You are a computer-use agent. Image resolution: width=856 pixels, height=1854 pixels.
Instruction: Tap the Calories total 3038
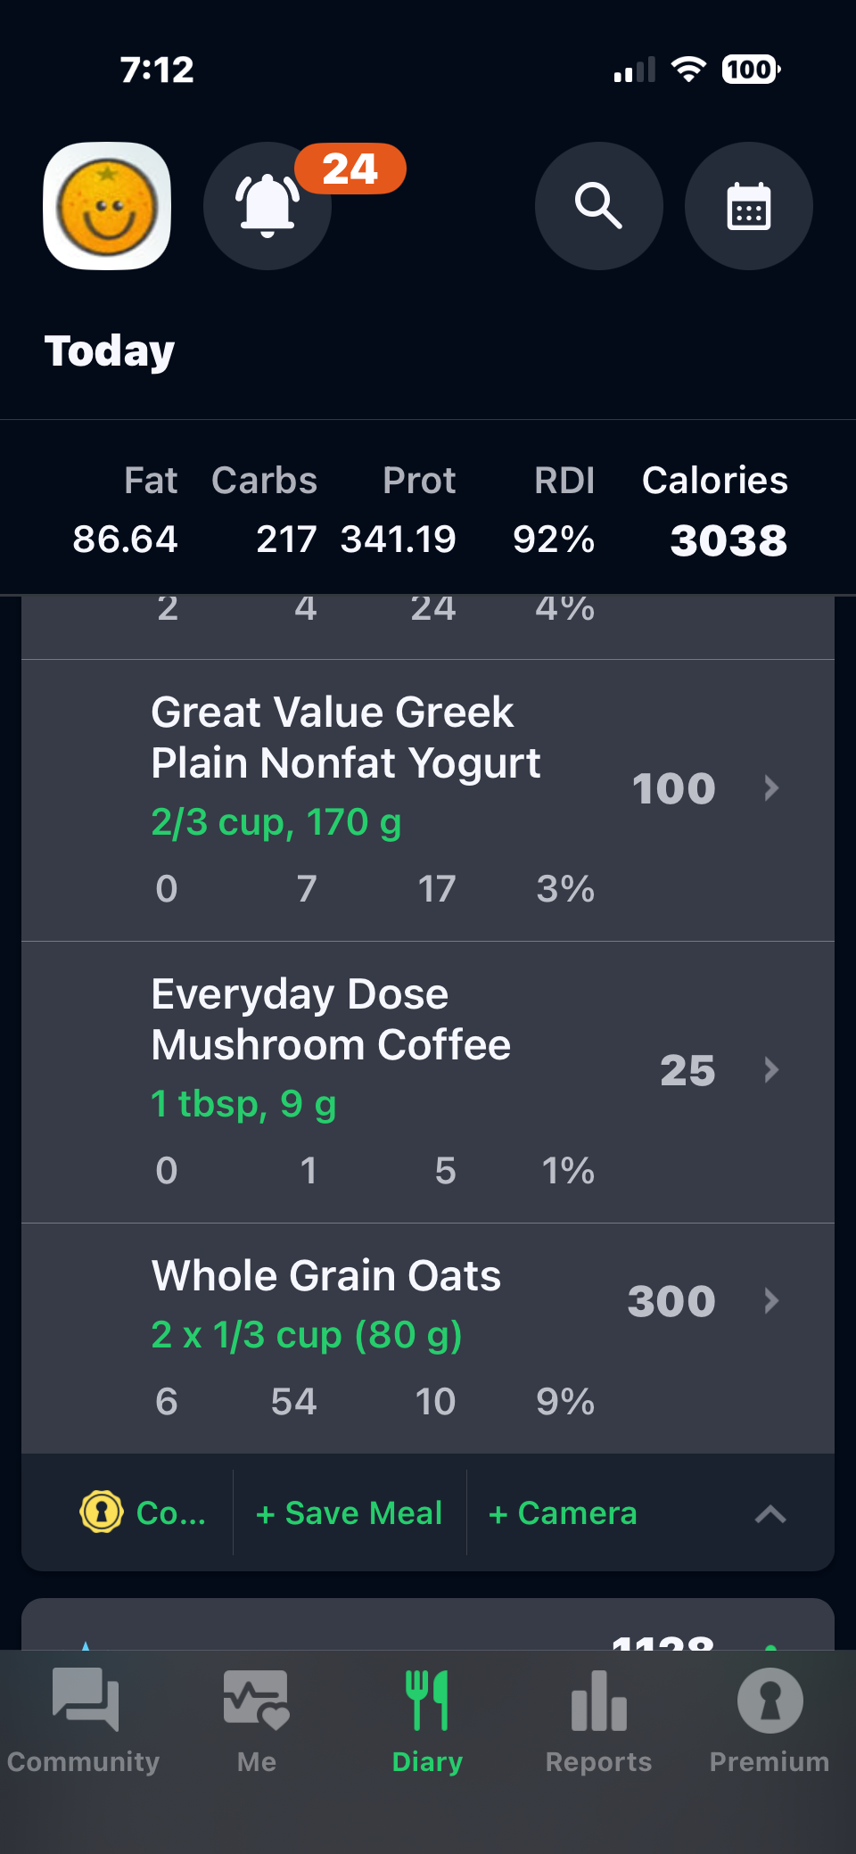[728, 540]
